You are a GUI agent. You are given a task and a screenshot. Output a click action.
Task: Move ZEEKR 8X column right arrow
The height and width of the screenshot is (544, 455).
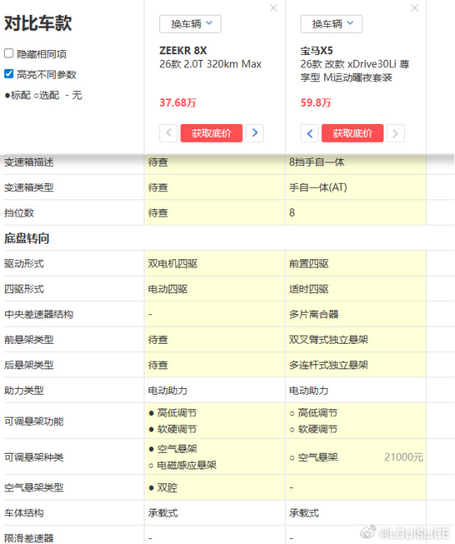255,133
